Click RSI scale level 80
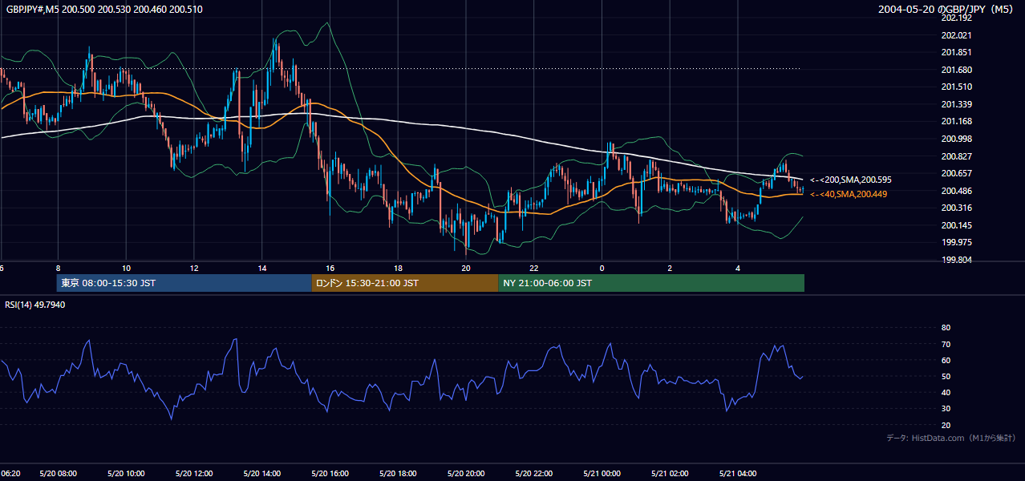Screen dimensions: 1025x481 [946, 328]
